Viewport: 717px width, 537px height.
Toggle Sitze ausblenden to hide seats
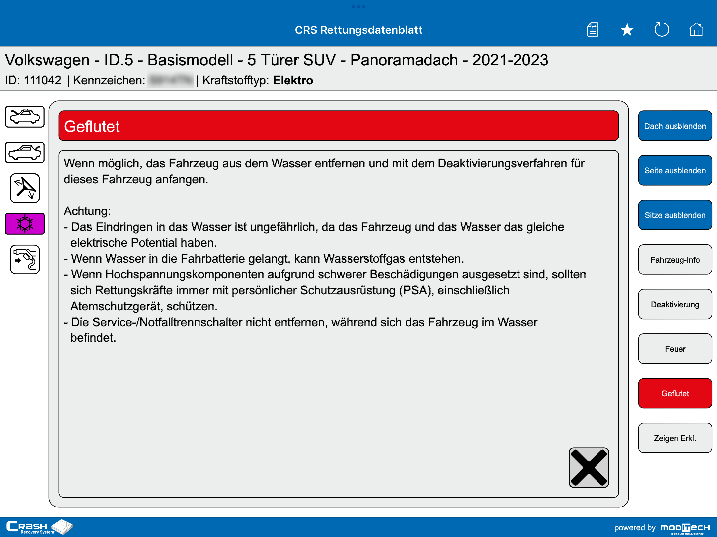(675, 215)
